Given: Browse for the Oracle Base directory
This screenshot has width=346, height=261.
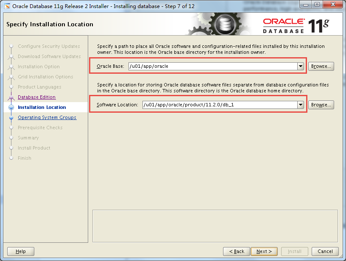Looking at the screenshot, I should pyautogui.click(x=321, y=66).
